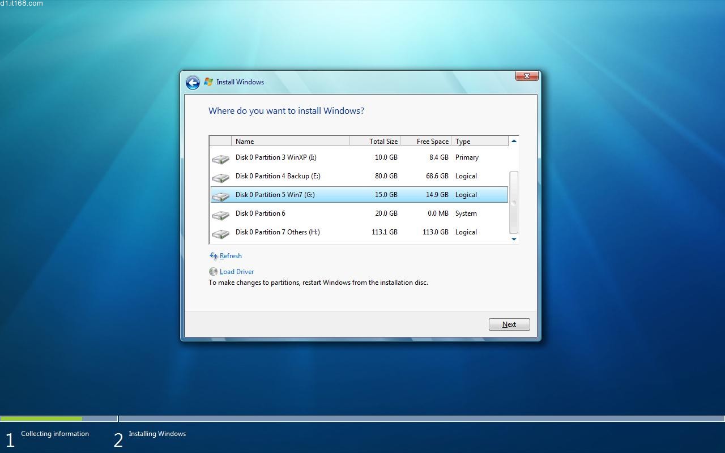Image resolution: width=725 pixels, height=453 pixels.
Task: Select Disk 0 Partition 4 Backup (E:)
Action: click(359, 176)
